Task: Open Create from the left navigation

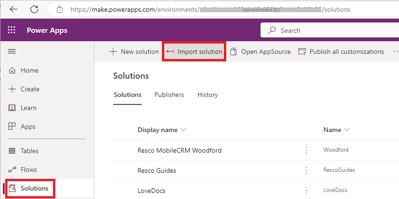Action: pos(30,89)
